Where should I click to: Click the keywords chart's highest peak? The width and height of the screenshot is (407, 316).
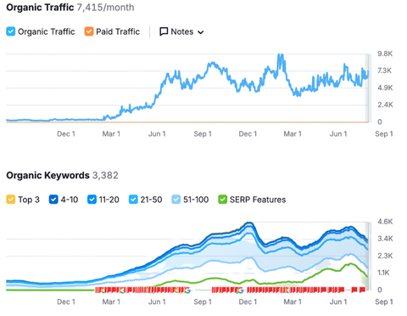[x=249, y=223]
